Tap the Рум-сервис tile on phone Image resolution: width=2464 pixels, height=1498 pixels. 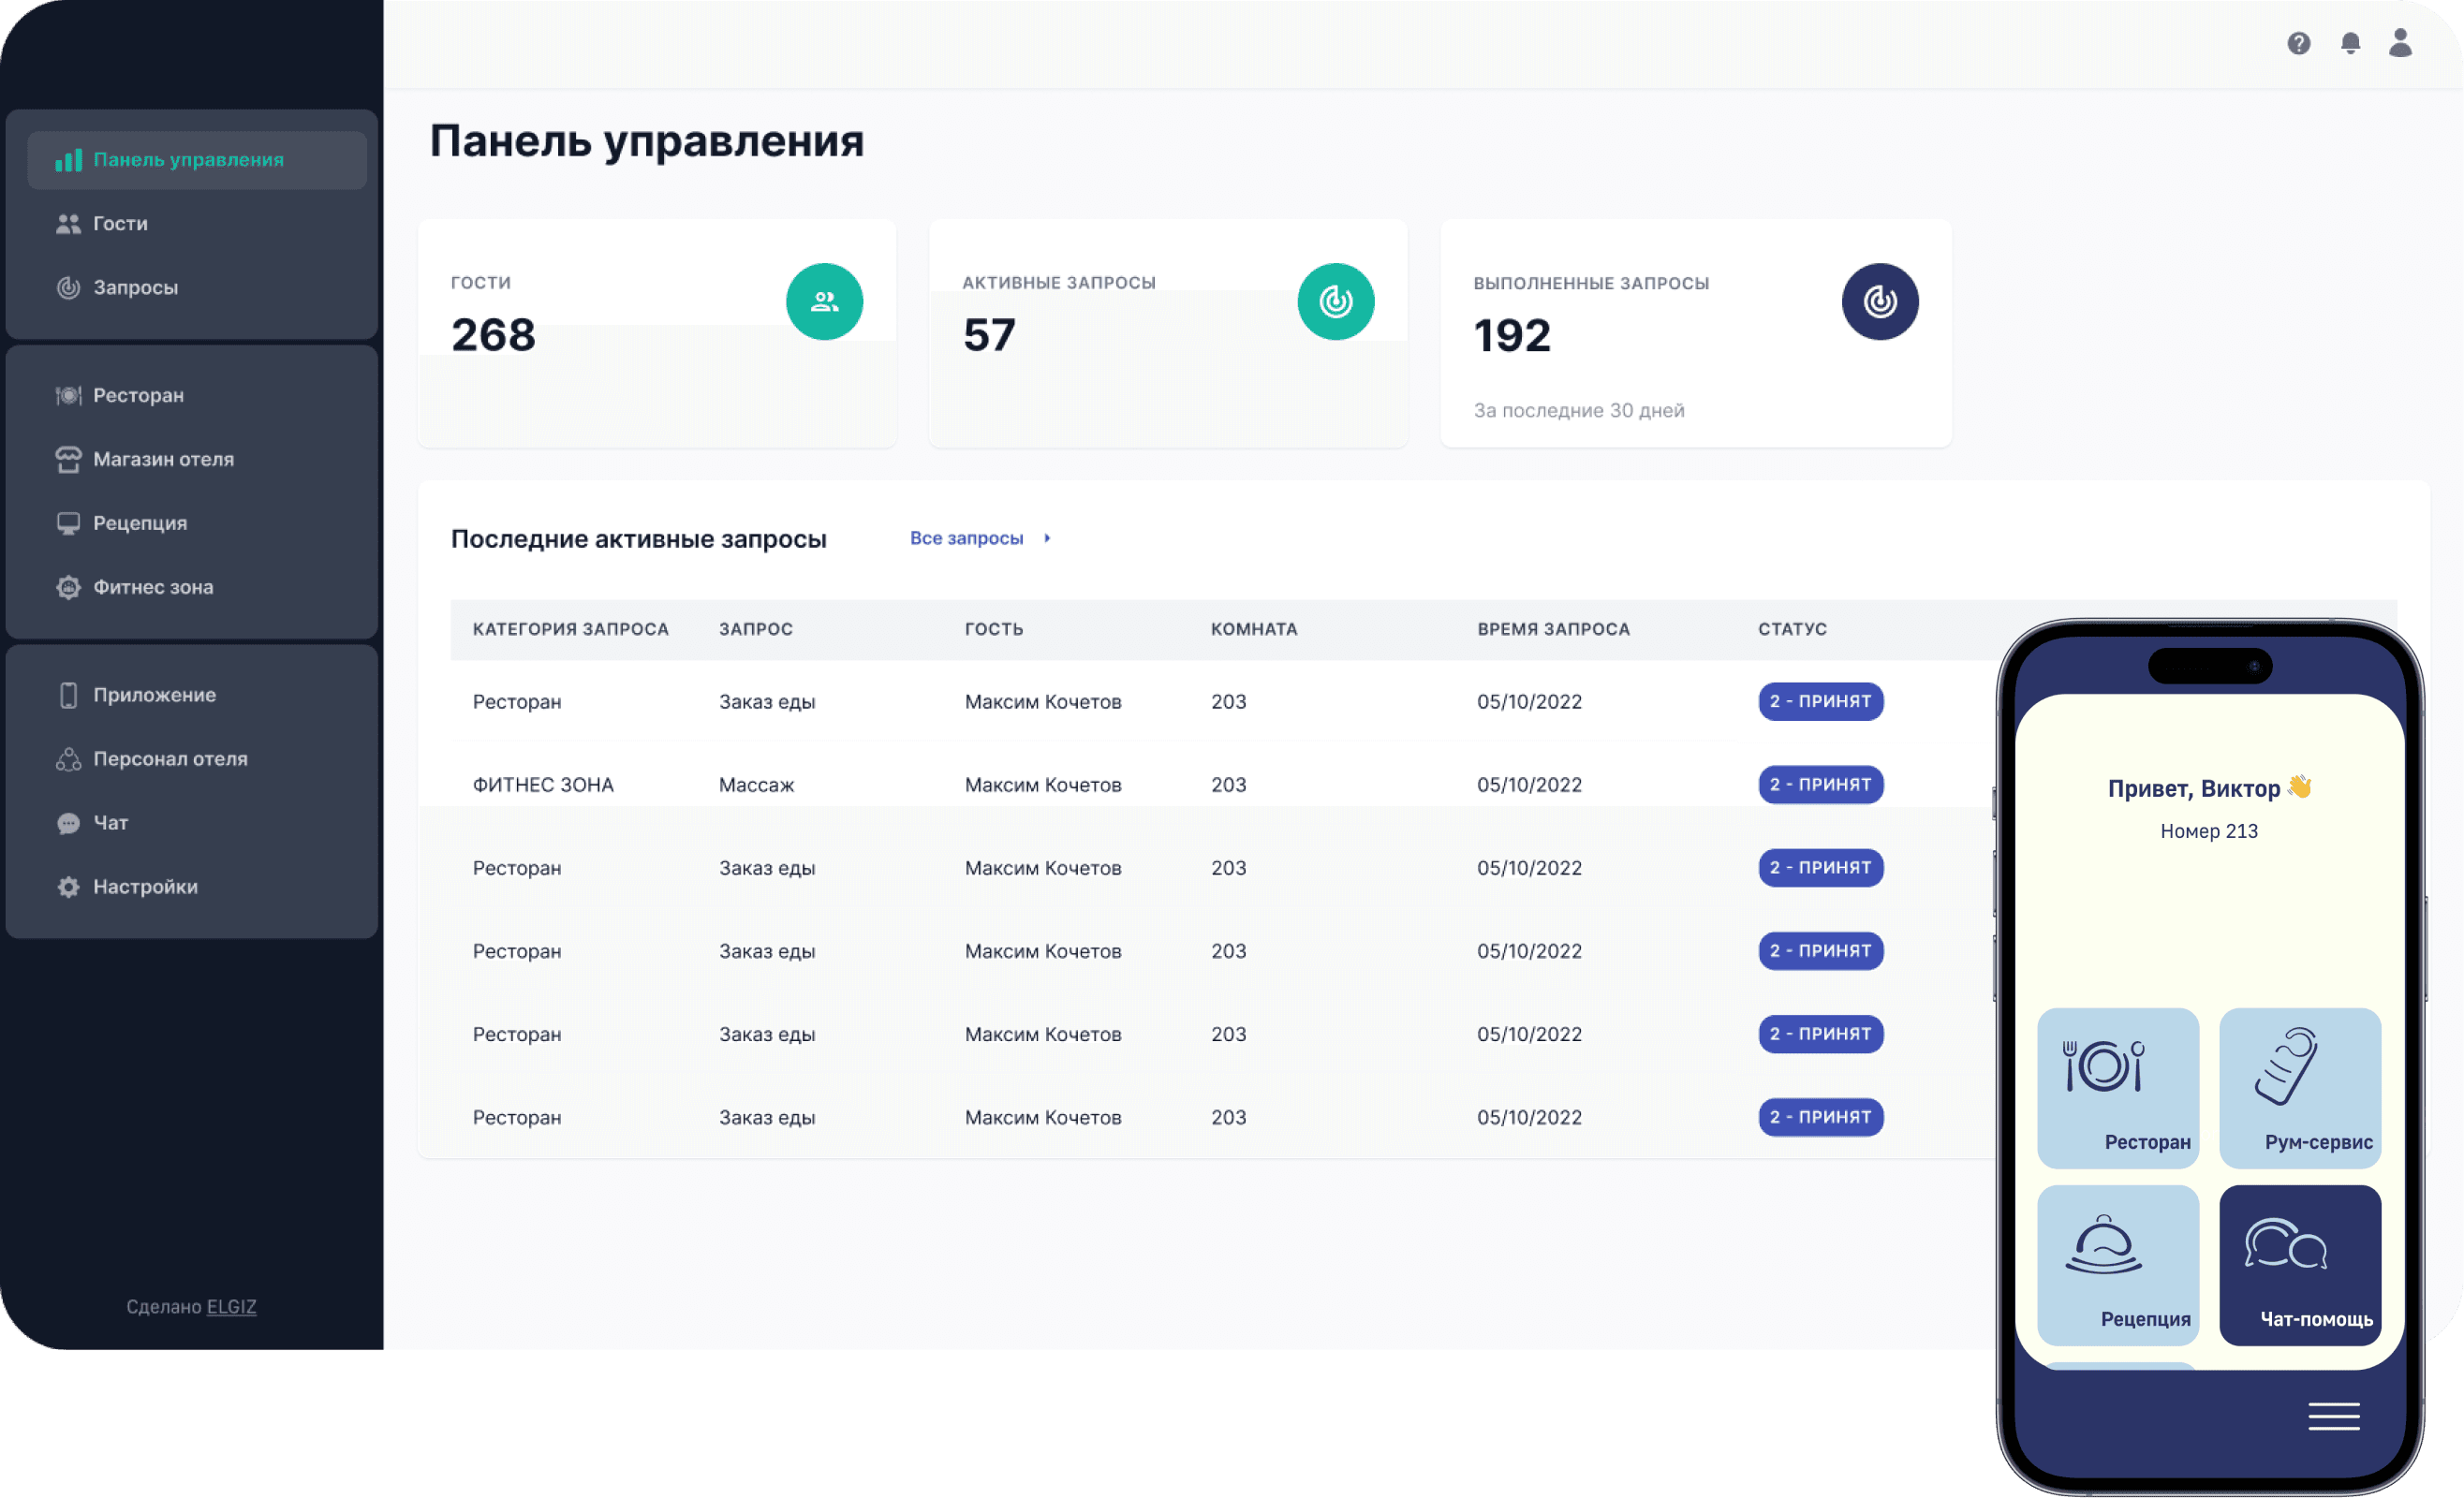[x=2299, y=1087]
